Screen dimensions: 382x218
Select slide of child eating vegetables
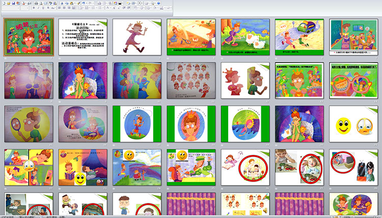coord(299,168)
